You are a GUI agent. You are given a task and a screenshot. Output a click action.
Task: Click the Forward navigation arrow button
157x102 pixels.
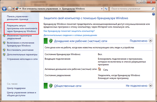tap(10, 9)
